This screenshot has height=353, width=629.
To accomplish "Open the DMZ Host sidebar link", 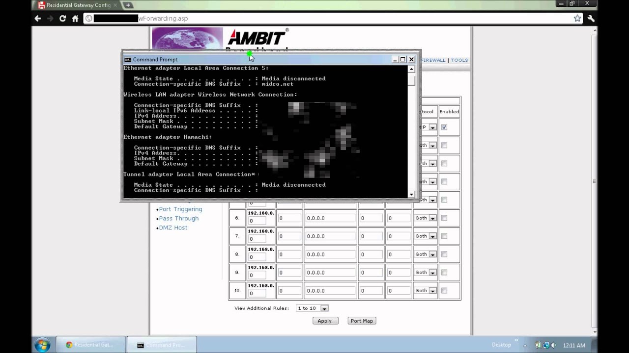I will click(173, 228).
